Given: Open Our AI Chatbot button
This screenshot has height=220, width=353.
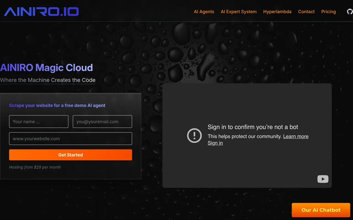Looking at the screenshot, I should coord(321,210).
